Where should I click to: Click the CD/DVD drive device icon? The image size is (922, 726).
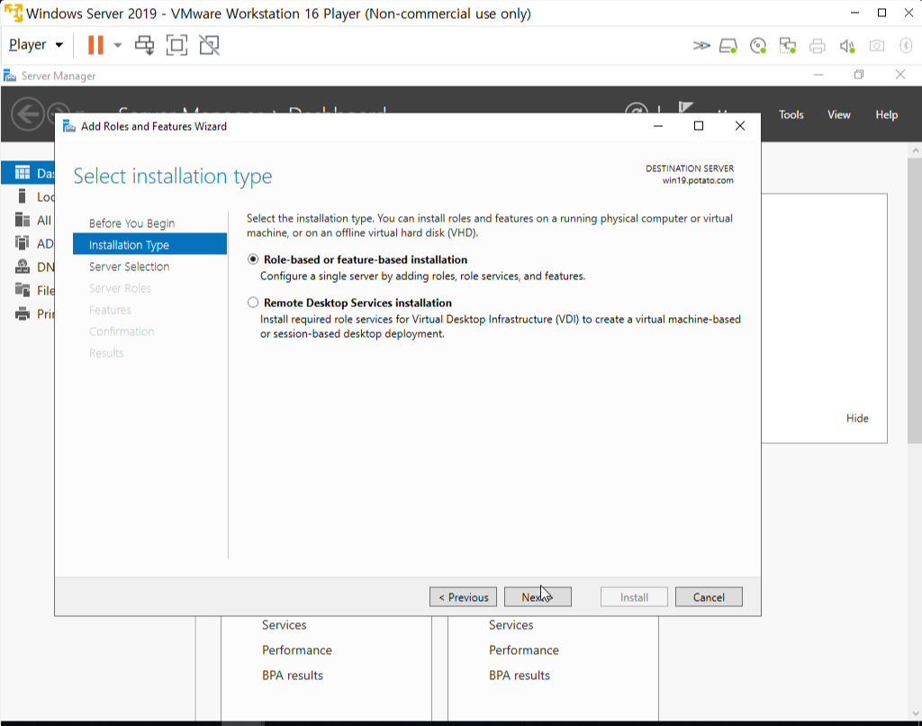[x=758, y=45]
